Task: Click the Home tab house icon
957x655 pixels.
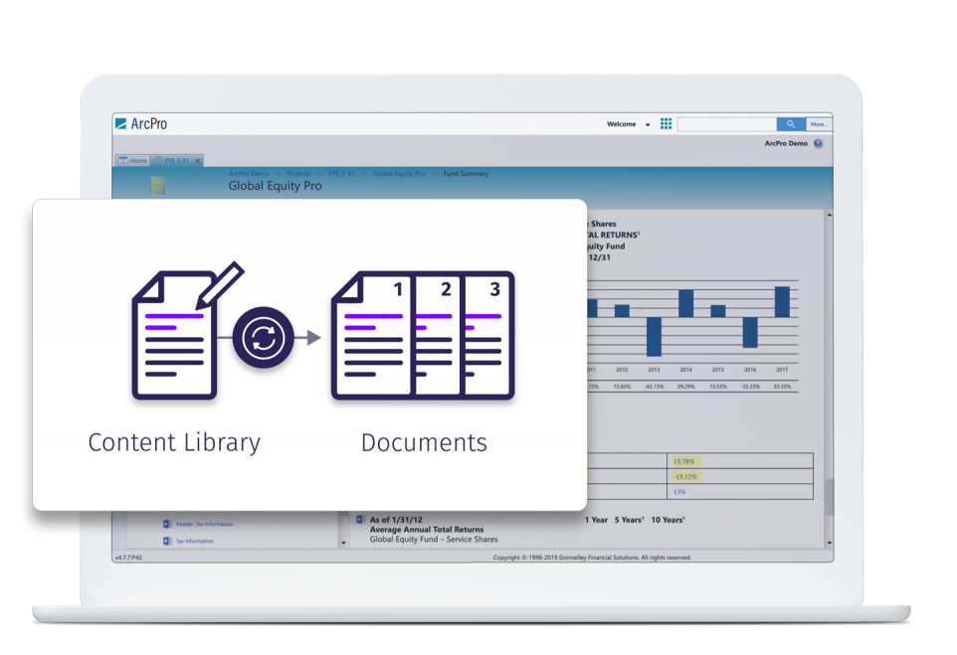Action: pos(125,160)
